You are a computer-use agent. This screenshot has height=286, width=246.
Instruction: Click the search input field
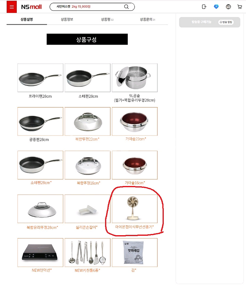pos(89,7)
